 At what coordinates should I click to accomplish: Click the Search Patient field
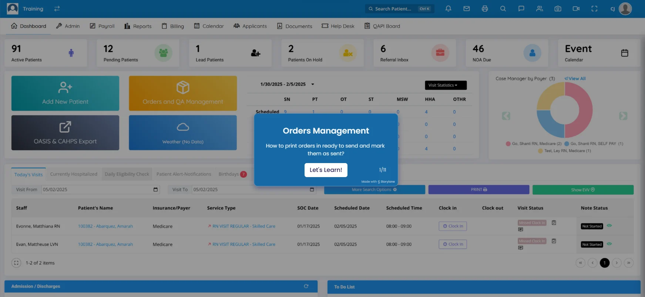tap(400, 8)
